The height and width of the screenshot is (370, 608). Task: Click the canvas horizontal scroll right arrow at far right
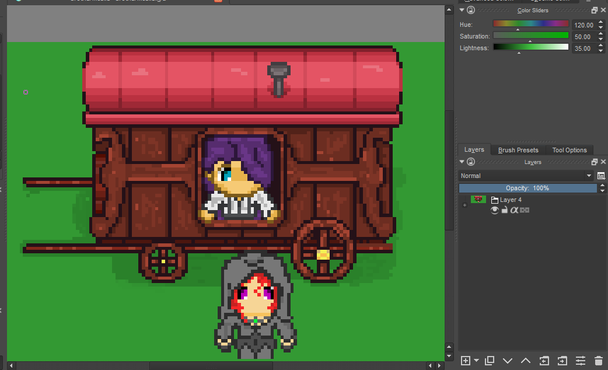click(439, 365)
